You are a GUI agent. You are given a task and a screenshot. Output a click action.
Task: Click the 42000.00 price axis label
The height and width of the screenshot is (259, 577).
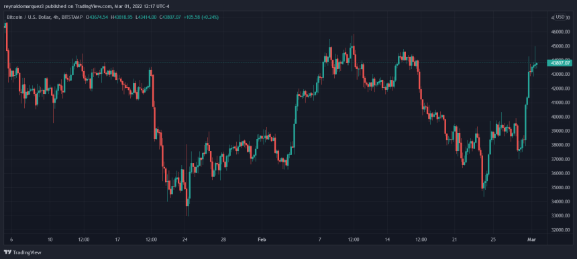tap(561, 89)
